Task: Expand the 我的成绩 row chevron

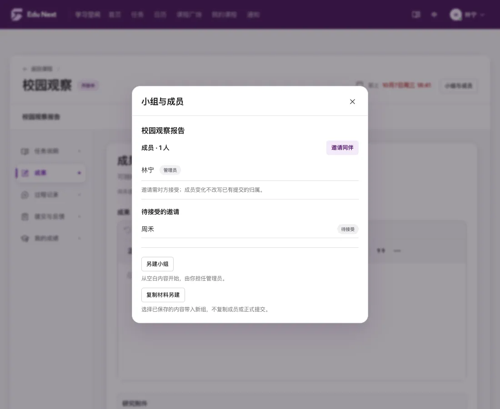Action: point(80,238)
